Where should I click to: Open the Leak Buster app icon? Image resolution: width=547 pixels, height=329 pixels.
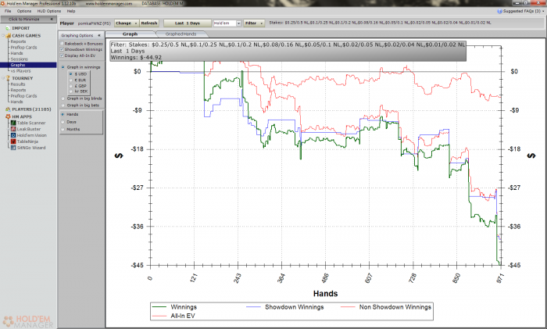[x=13, y=129]
